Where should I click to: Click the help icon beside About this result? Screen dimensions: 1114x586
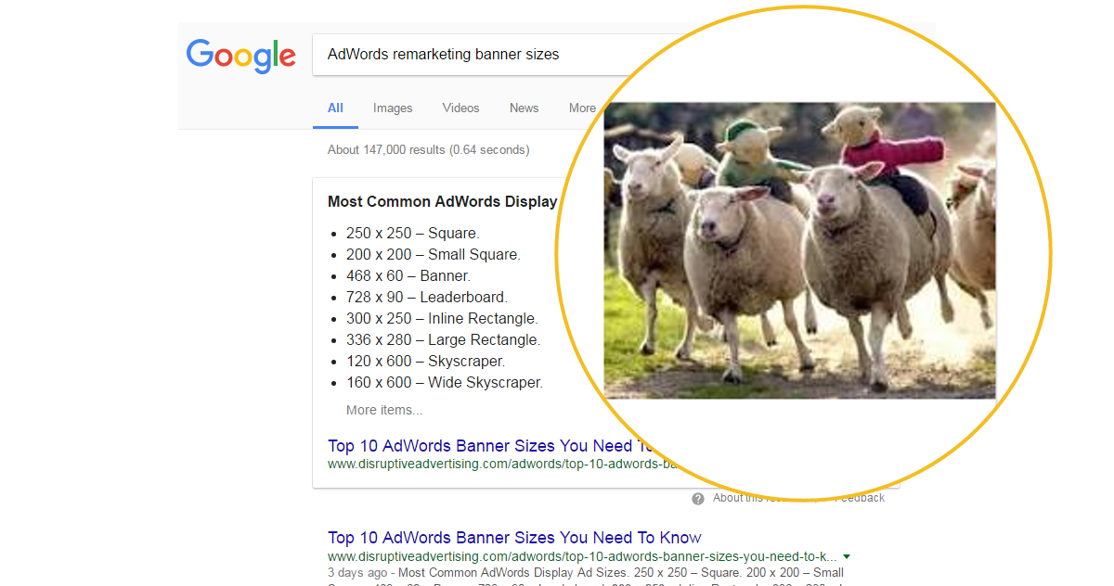point(698,499)
